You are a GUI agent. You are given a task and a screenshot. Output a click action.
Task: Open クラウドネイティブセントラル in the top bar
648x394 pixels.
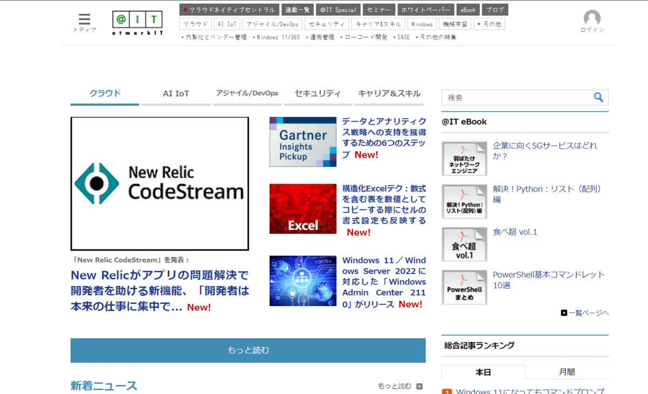(x=230, y=10)
